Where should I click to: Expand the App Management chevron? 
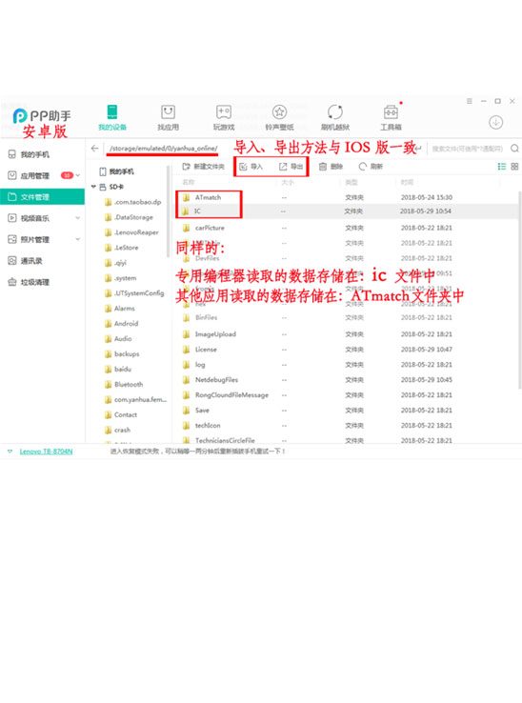coord(78,175)
